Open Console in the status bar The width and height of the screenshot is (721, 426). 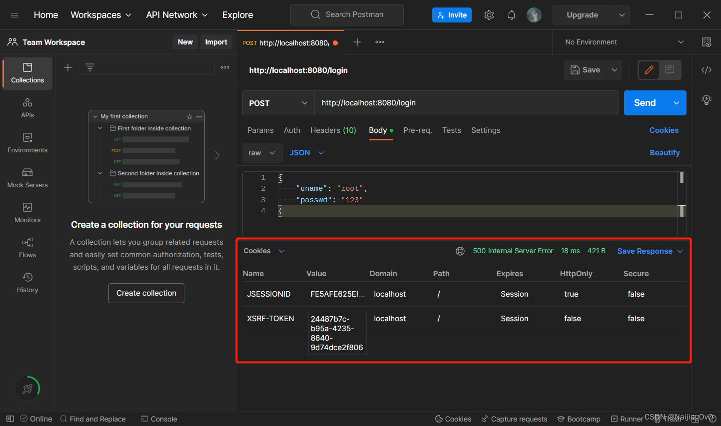click(159, 419)
